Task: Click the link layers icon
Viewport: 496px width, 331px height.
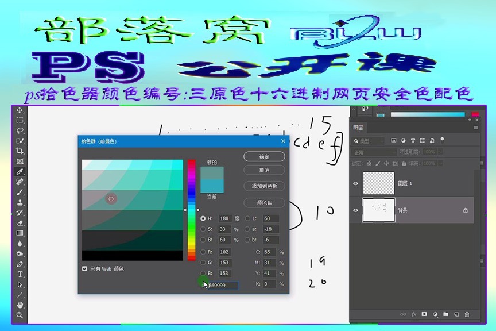Action: pos(403,314)
